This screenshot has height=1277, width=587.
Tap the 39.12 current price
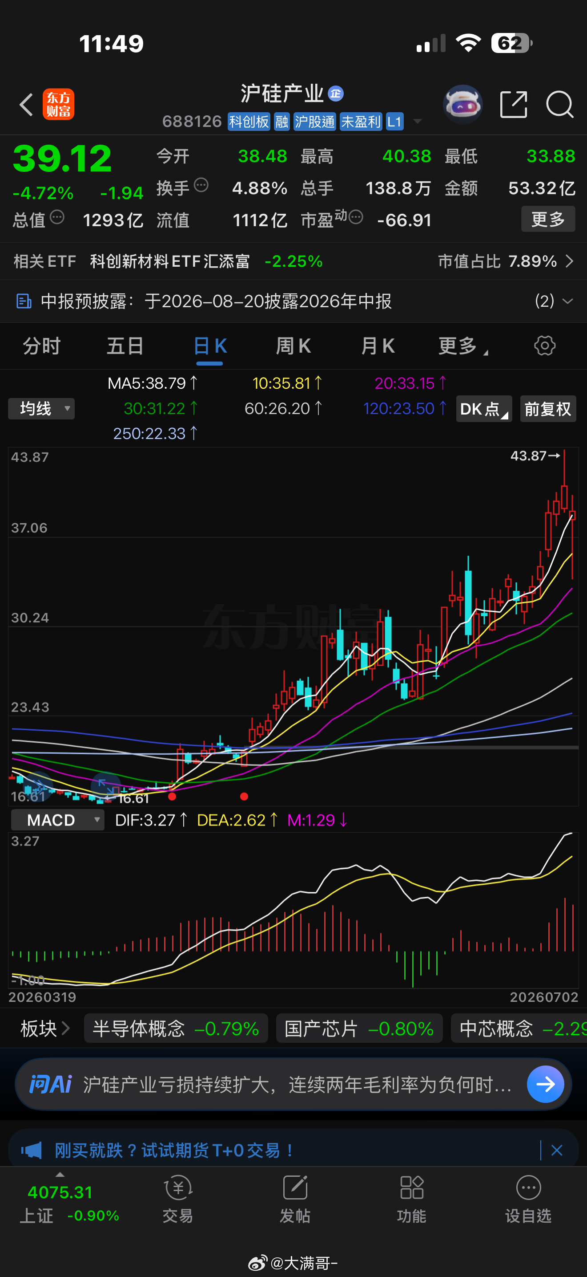62,159
